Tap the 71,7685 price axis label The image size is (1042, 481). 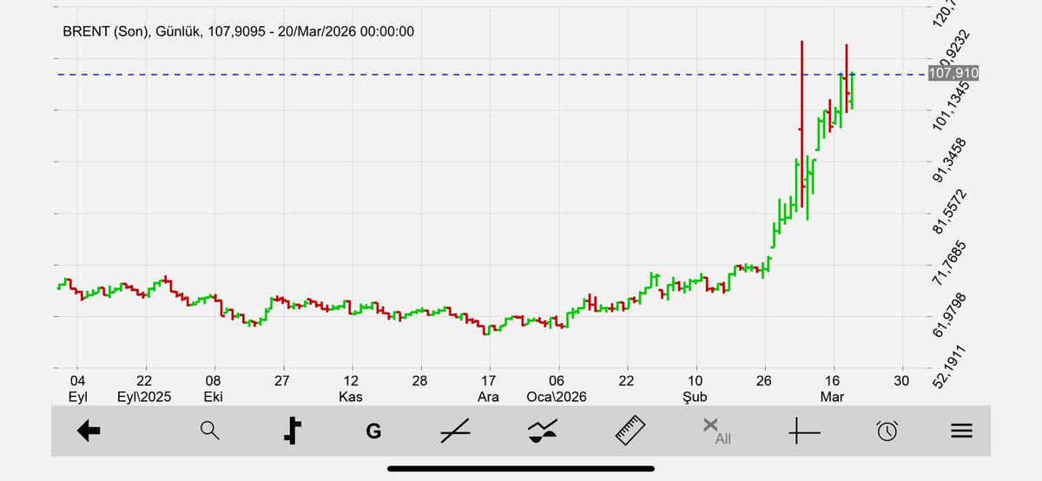pos(948,263)
